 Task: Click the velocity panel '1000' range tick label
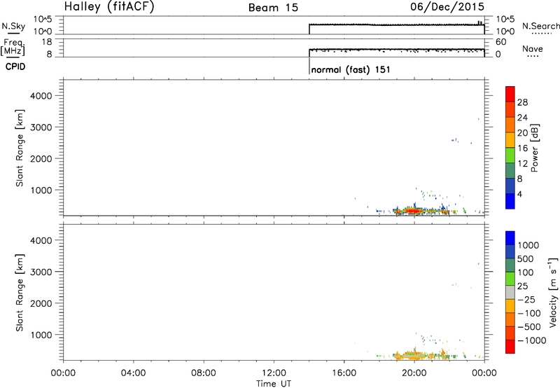coord(41,335)
